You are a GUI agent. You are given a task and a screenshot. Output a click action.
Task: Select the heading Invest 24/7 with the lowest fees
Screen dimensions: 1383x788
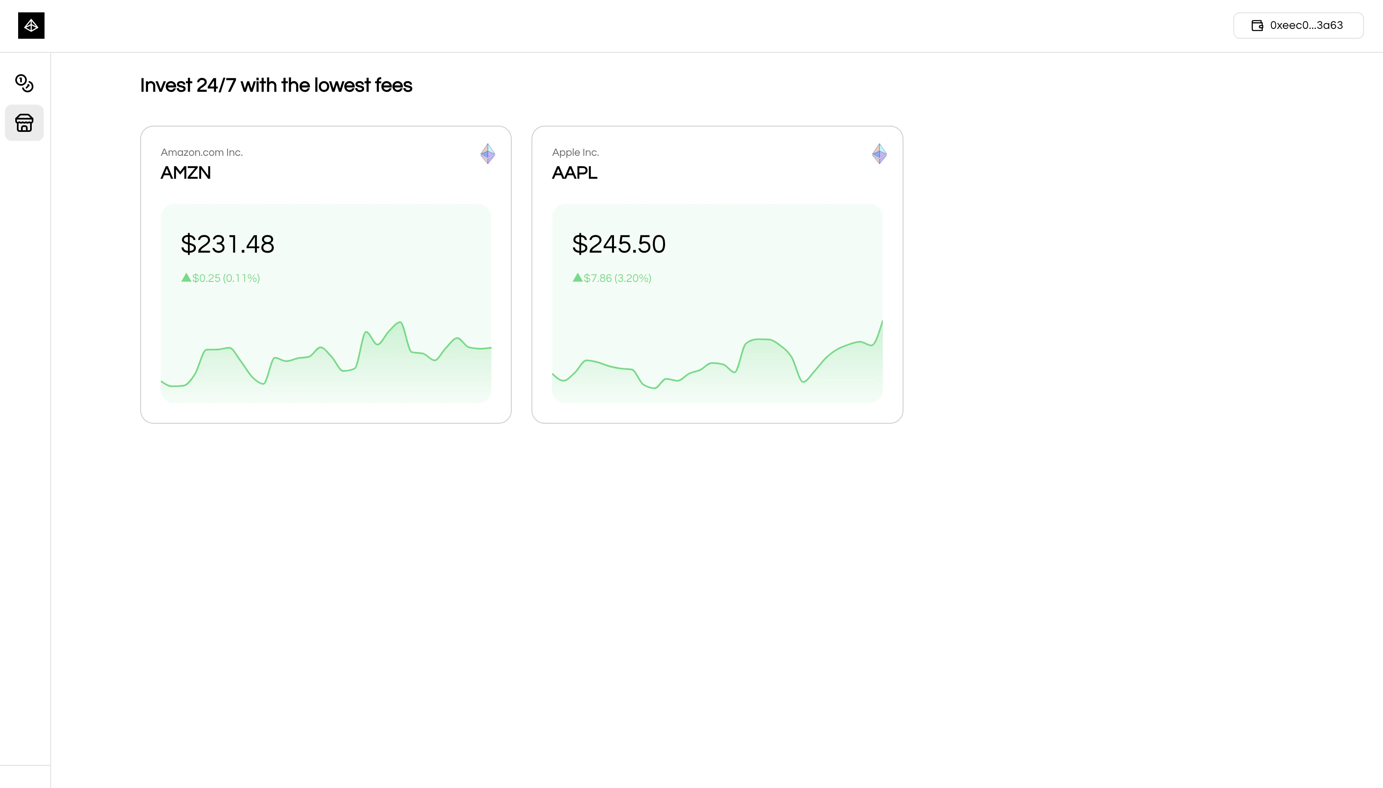[275, 85]
